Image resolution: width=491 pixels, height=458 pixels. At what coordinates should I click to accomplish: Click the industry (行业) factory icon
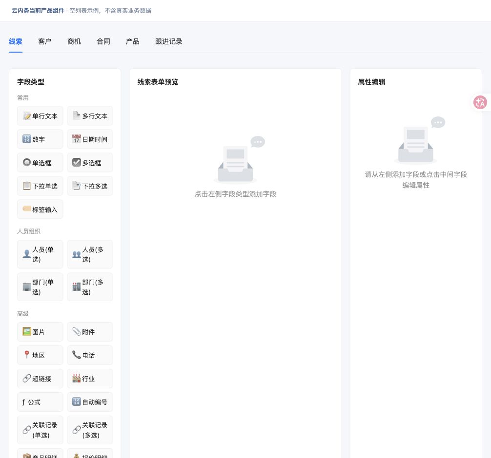(77, 378)
